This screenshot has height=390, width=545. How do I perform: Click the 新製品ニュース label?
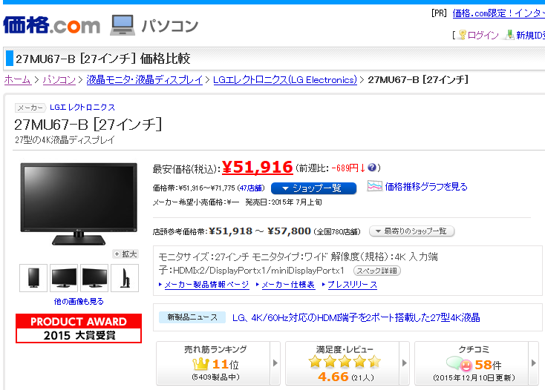(x=192, y=317)
